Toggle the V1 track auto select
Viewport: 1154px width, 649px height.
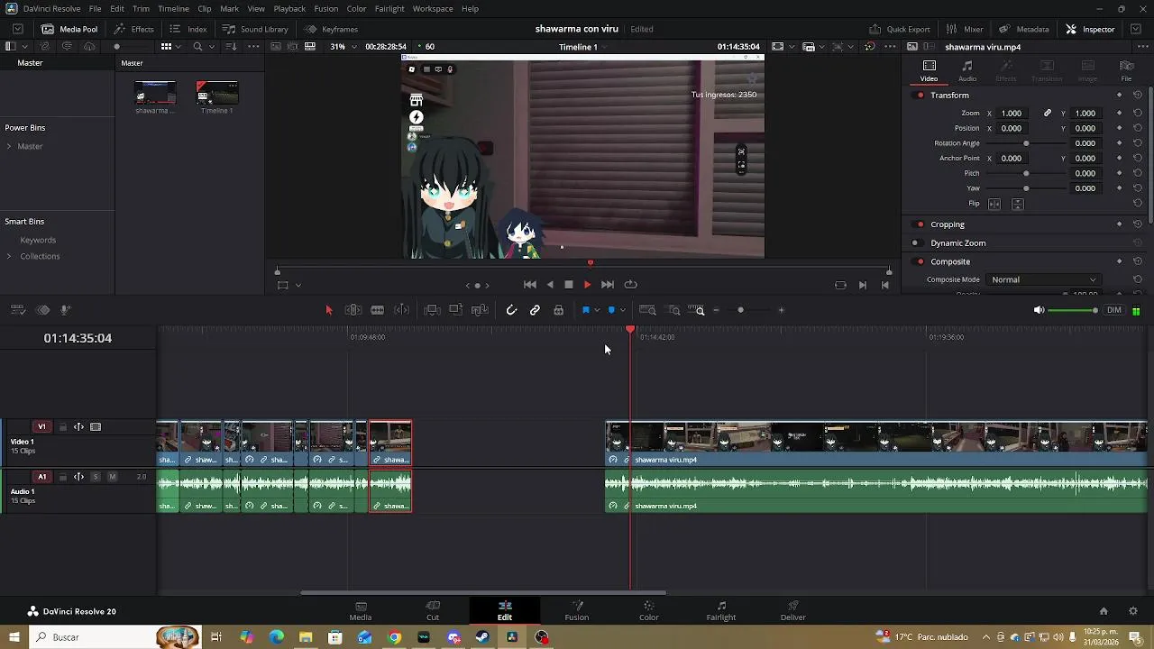tap(78, 427)
